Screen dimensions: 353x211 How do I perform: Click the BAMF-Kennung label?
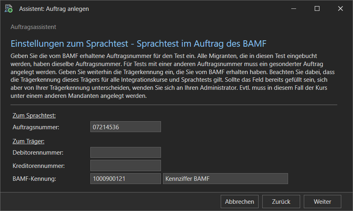(x=34, y=178)
